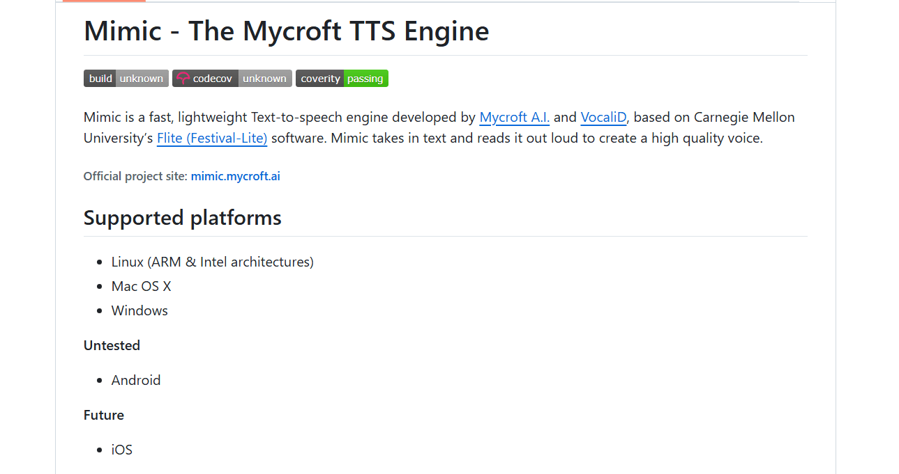Click the build unknown badge
Image resolution: width=899 pixels, height=474 pixels.
[x=126, y=79]
